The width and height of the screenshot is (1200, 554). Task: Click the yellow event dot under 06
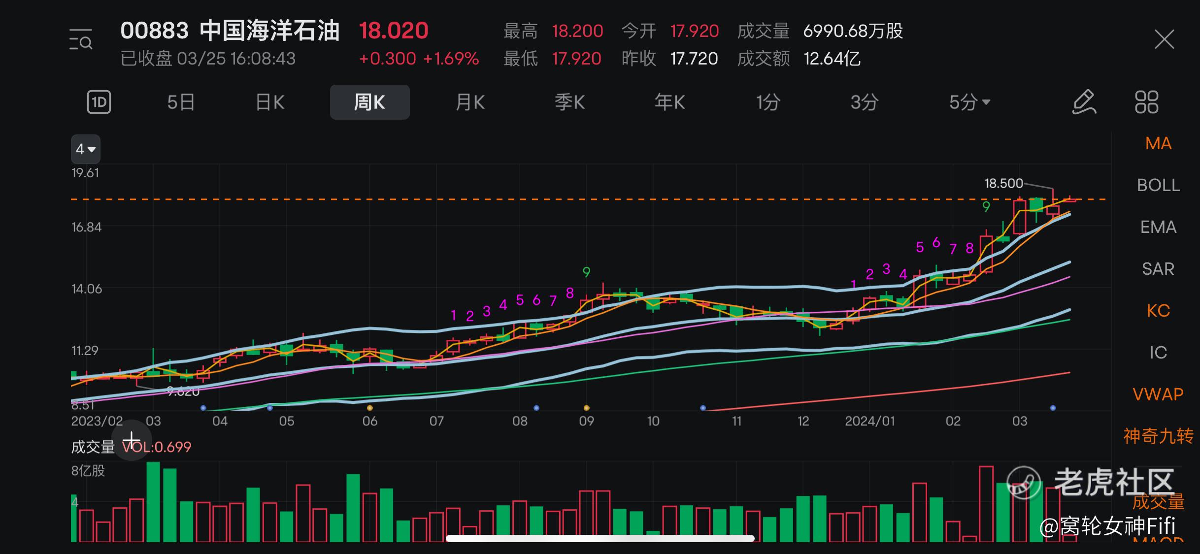pyautogui.click(x=370, y=408)
